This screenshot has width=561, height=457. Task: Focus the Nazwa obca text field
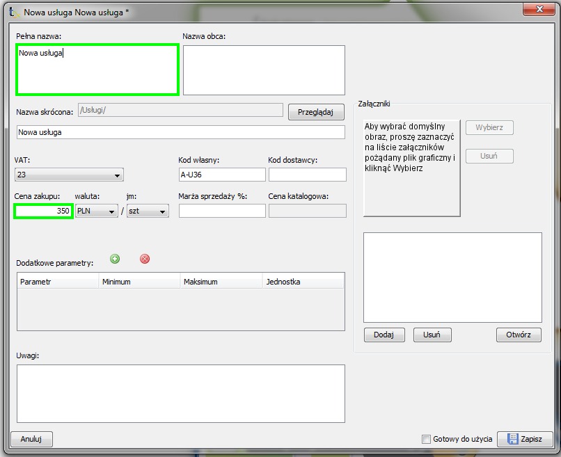click(x=264, y=70)
